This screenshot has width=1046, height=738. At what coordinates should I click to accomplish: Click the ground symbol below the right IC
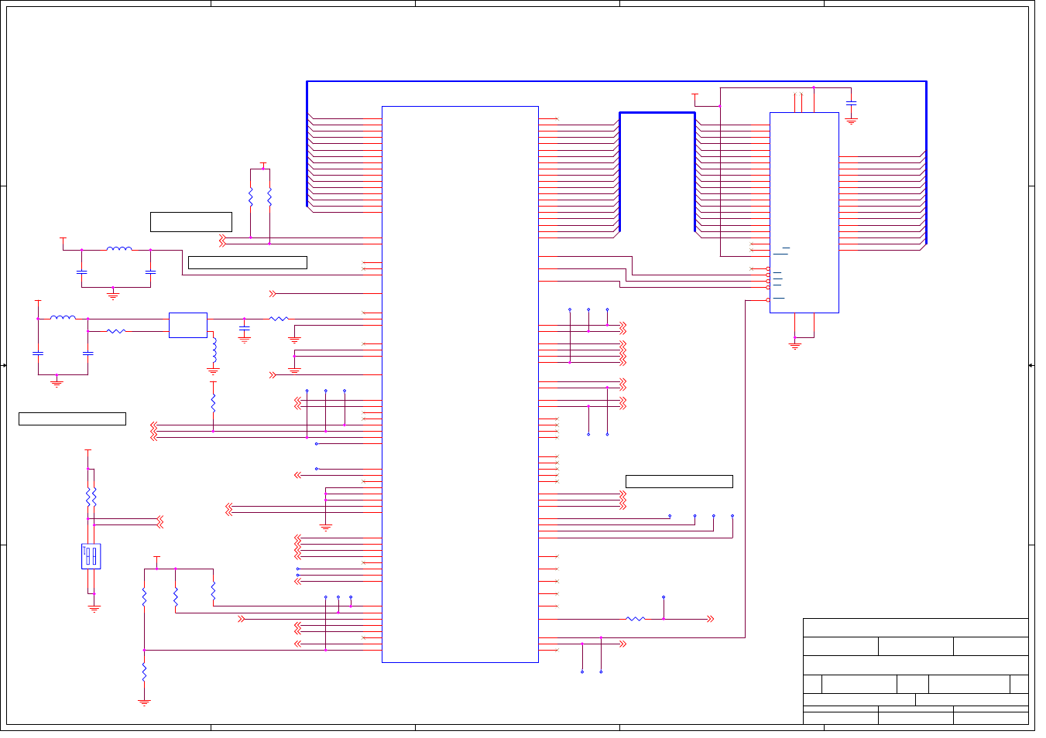(x=794, y=346)
